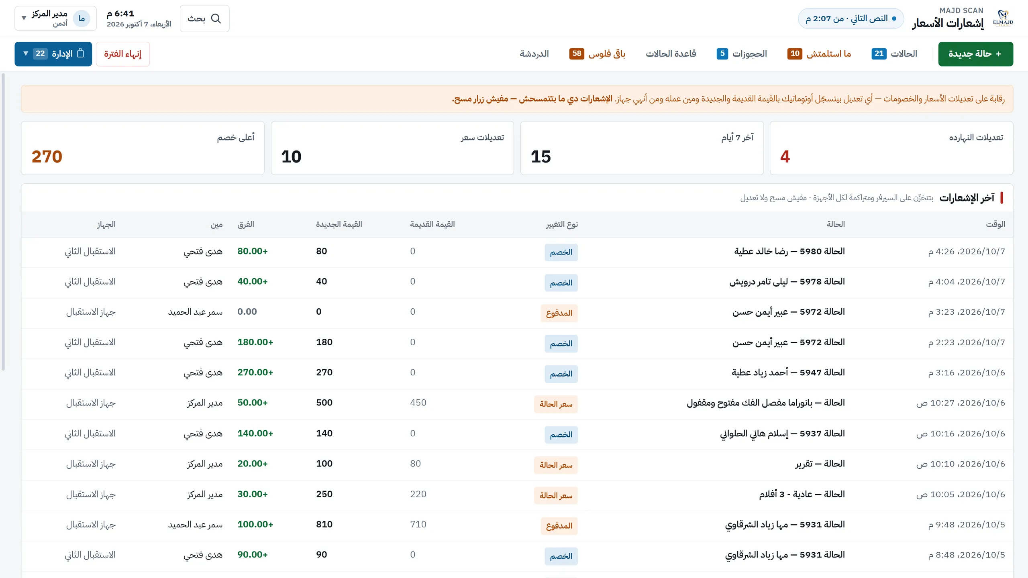Click المدفوع badge for 3:23 عبير أيمن row
The width and height of the screenshot is (1028, 578).
tap(559, 313)
